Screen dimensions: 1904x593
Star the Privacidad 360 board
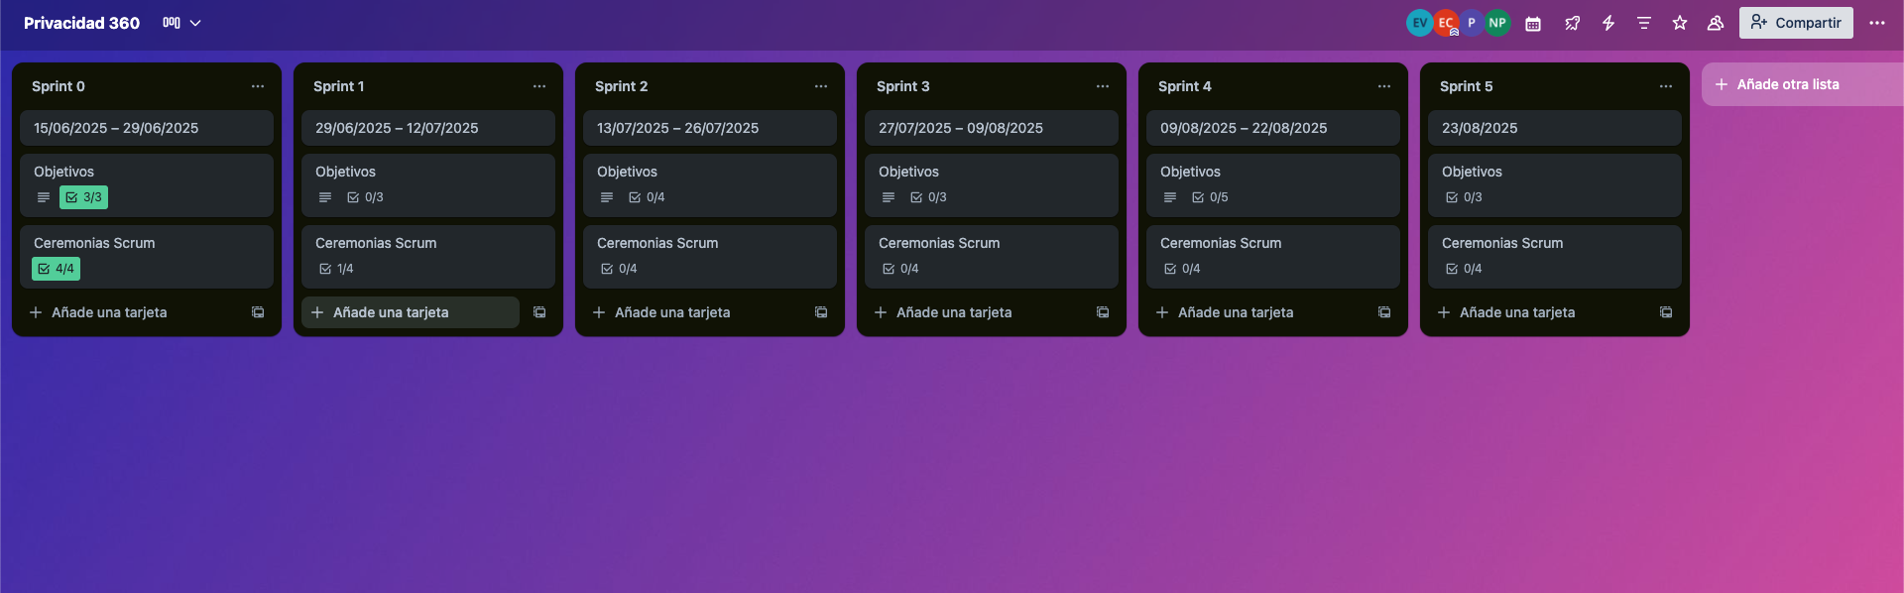[1680, 23]
